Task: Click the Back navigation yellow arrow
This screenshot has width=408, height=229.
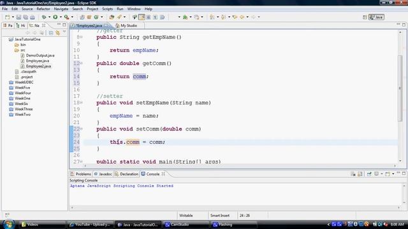Action: pos(242,17)
